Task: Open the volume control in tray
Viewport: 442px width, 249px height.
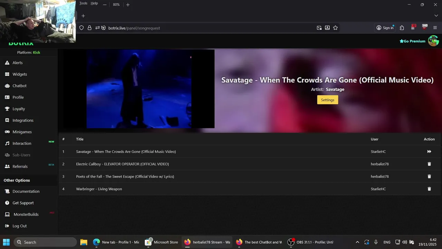Action: click(405, 242)
